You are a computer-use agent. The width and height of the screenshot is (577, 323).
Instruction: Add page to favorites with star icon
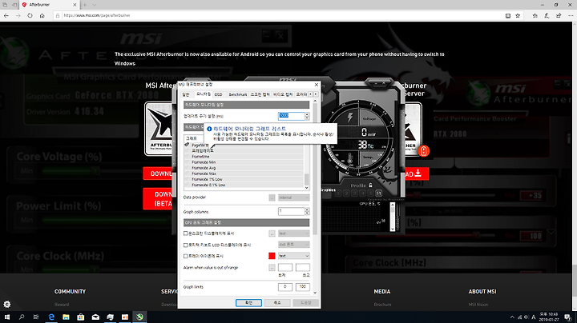[x=518, y=15]
